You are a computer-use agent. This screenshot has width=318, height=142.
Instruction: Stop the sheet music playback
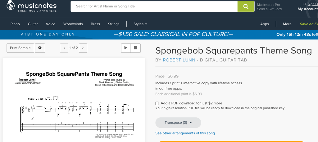click(136, 48)
